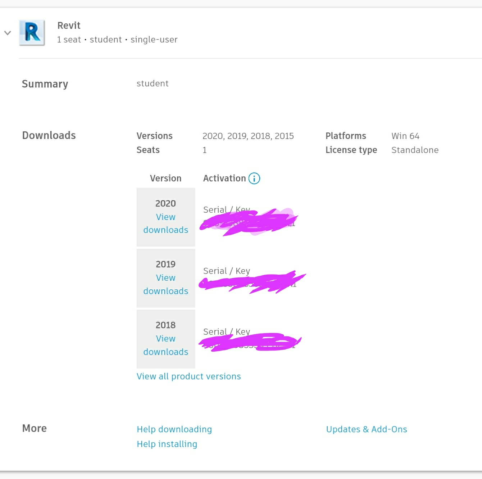Collapse the Revit product section chevron

[8, 33]
